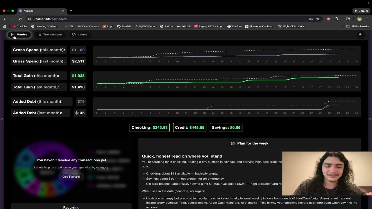
Task: Open the password key icon in address bar
Action: pyautogui.click(x=311, y=19)
